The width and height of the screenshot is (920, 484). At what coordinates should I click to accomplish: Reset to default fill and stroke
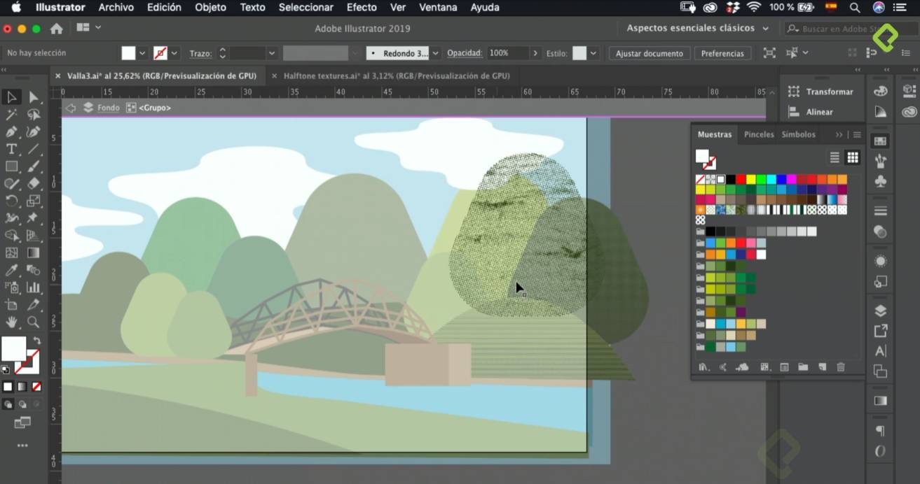click(6, 369)
